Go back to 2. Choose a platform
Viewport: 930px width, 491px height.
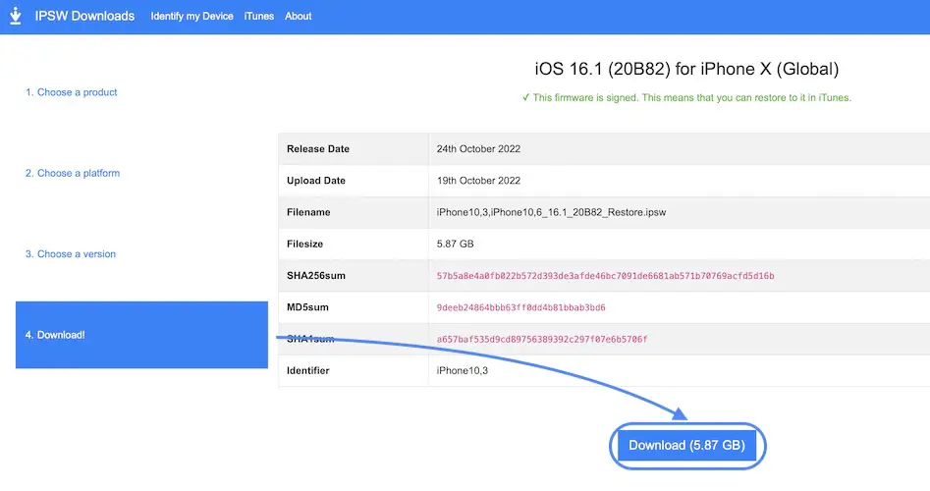tap(73, 173)
